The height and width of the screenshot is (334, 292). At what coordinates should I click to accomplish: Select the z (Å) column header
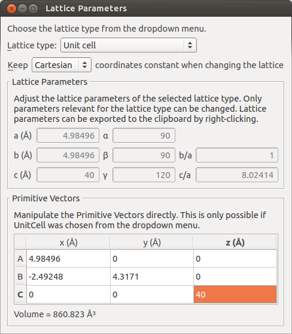[235, 243]
